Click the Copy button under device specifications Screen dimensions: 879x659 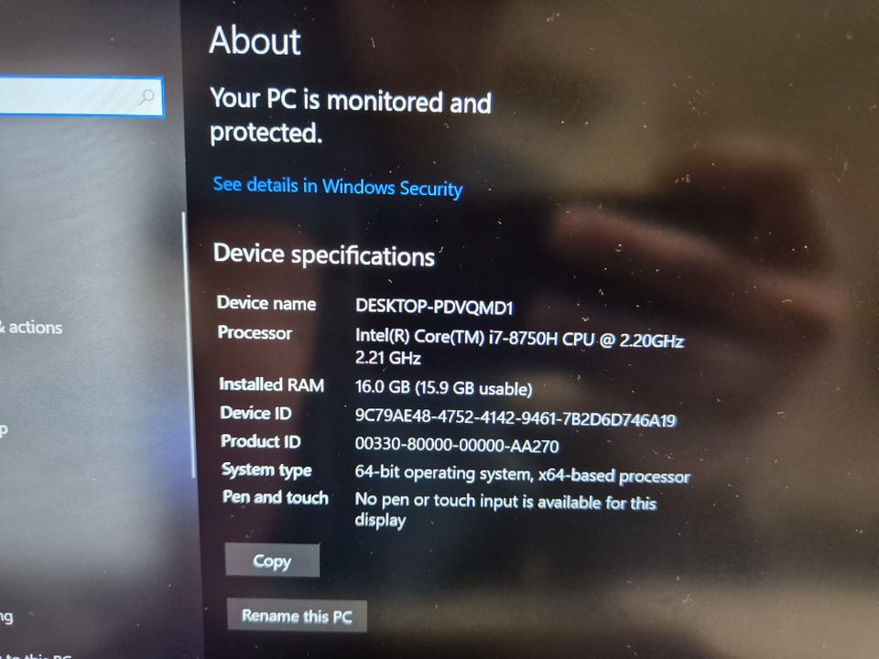pos(273,560)
